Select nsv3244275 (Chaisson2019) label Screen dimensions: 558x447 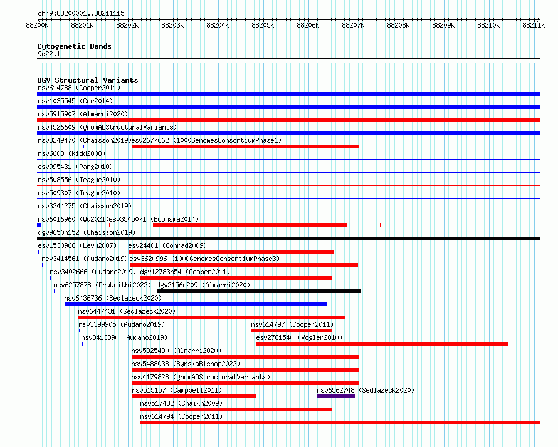pyautogui.click(x=85, y=206)
